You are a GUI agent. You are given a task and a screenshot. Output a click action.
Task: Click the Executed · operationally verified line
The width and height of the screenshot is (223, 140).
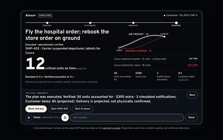tap(44, 44)
